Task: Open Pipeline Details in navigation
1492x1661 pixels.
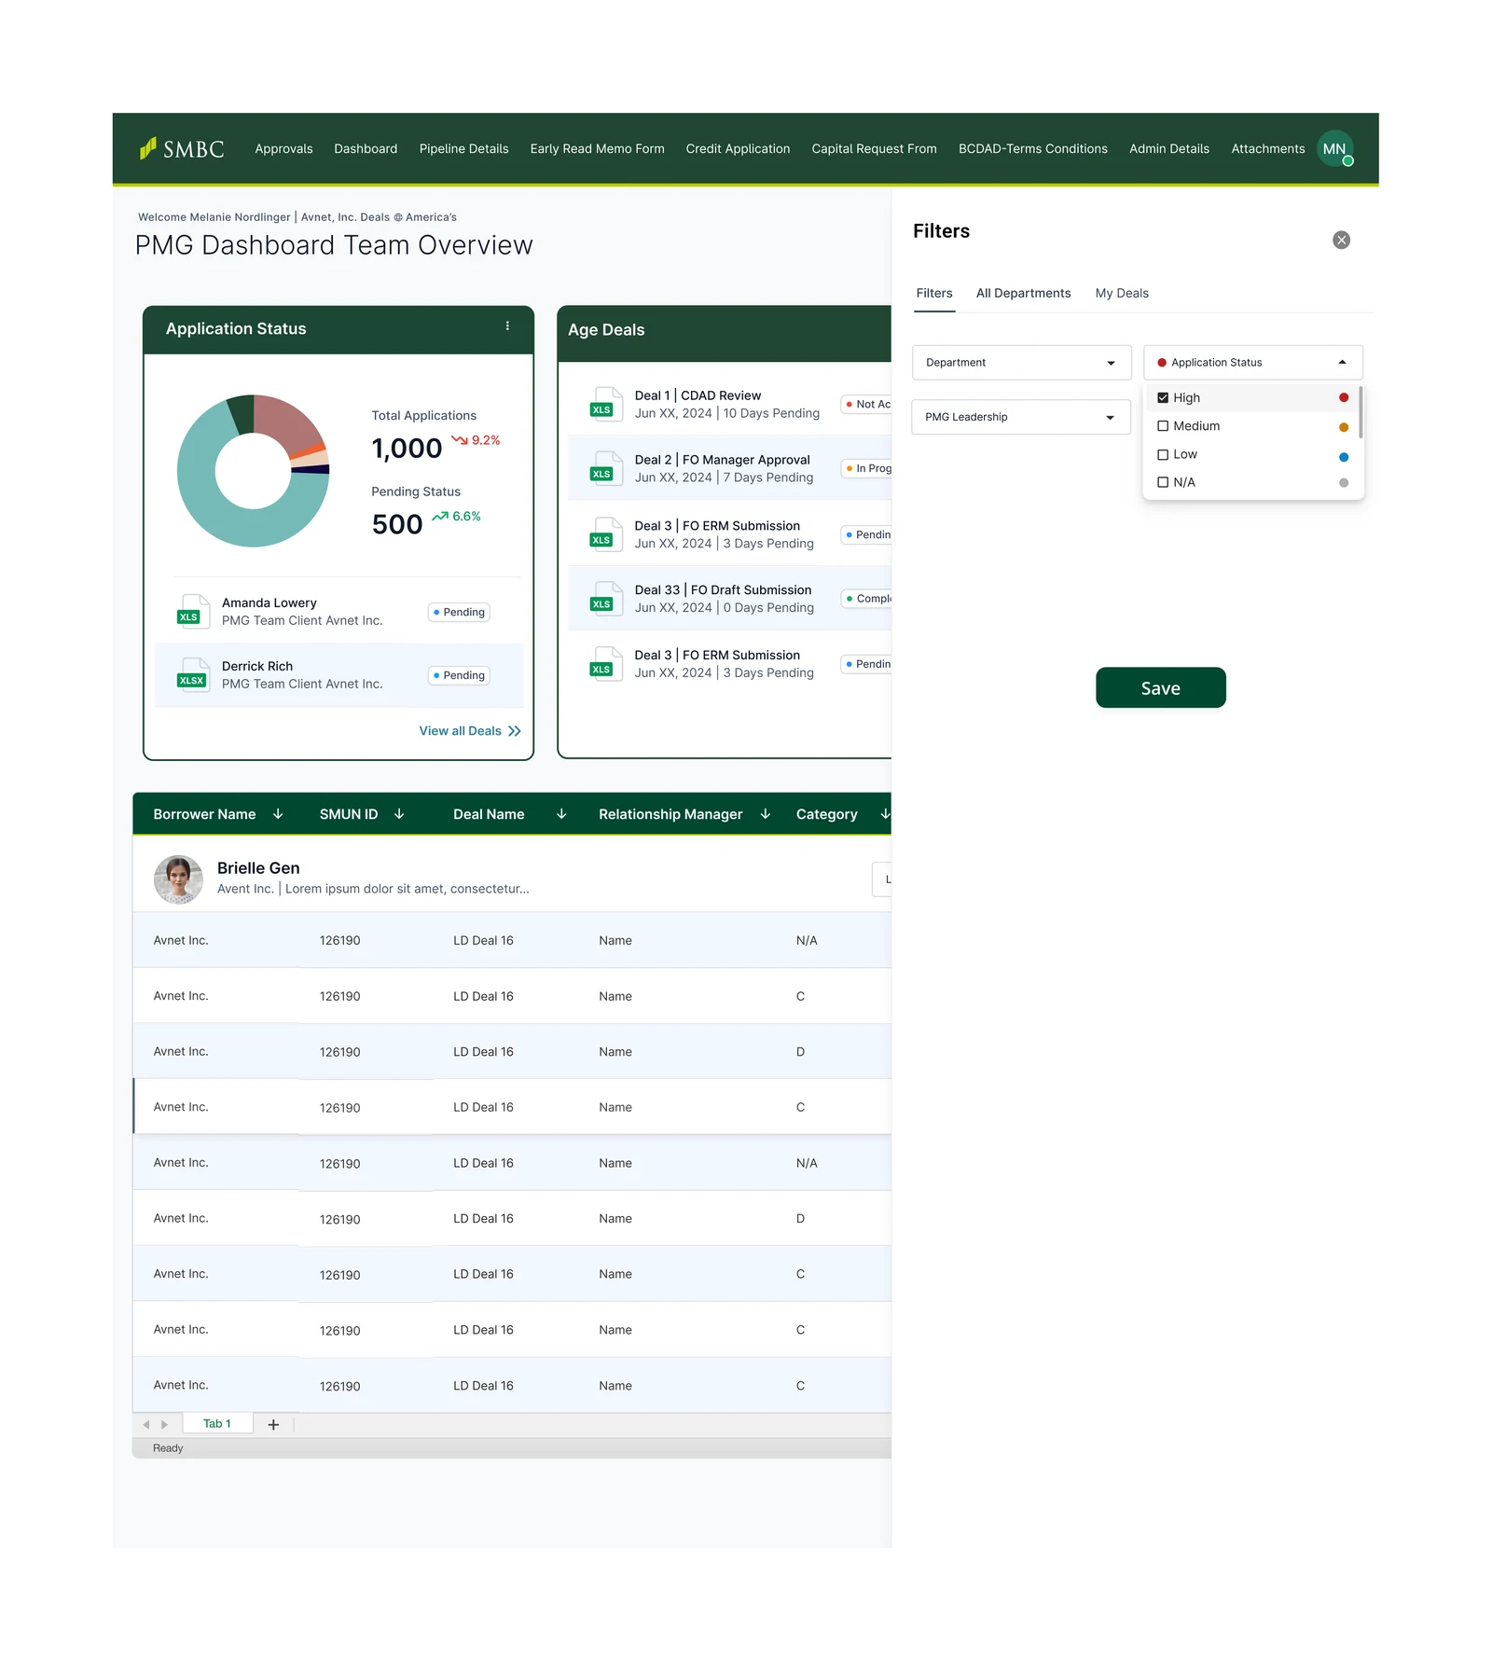Action: [463, 148]
